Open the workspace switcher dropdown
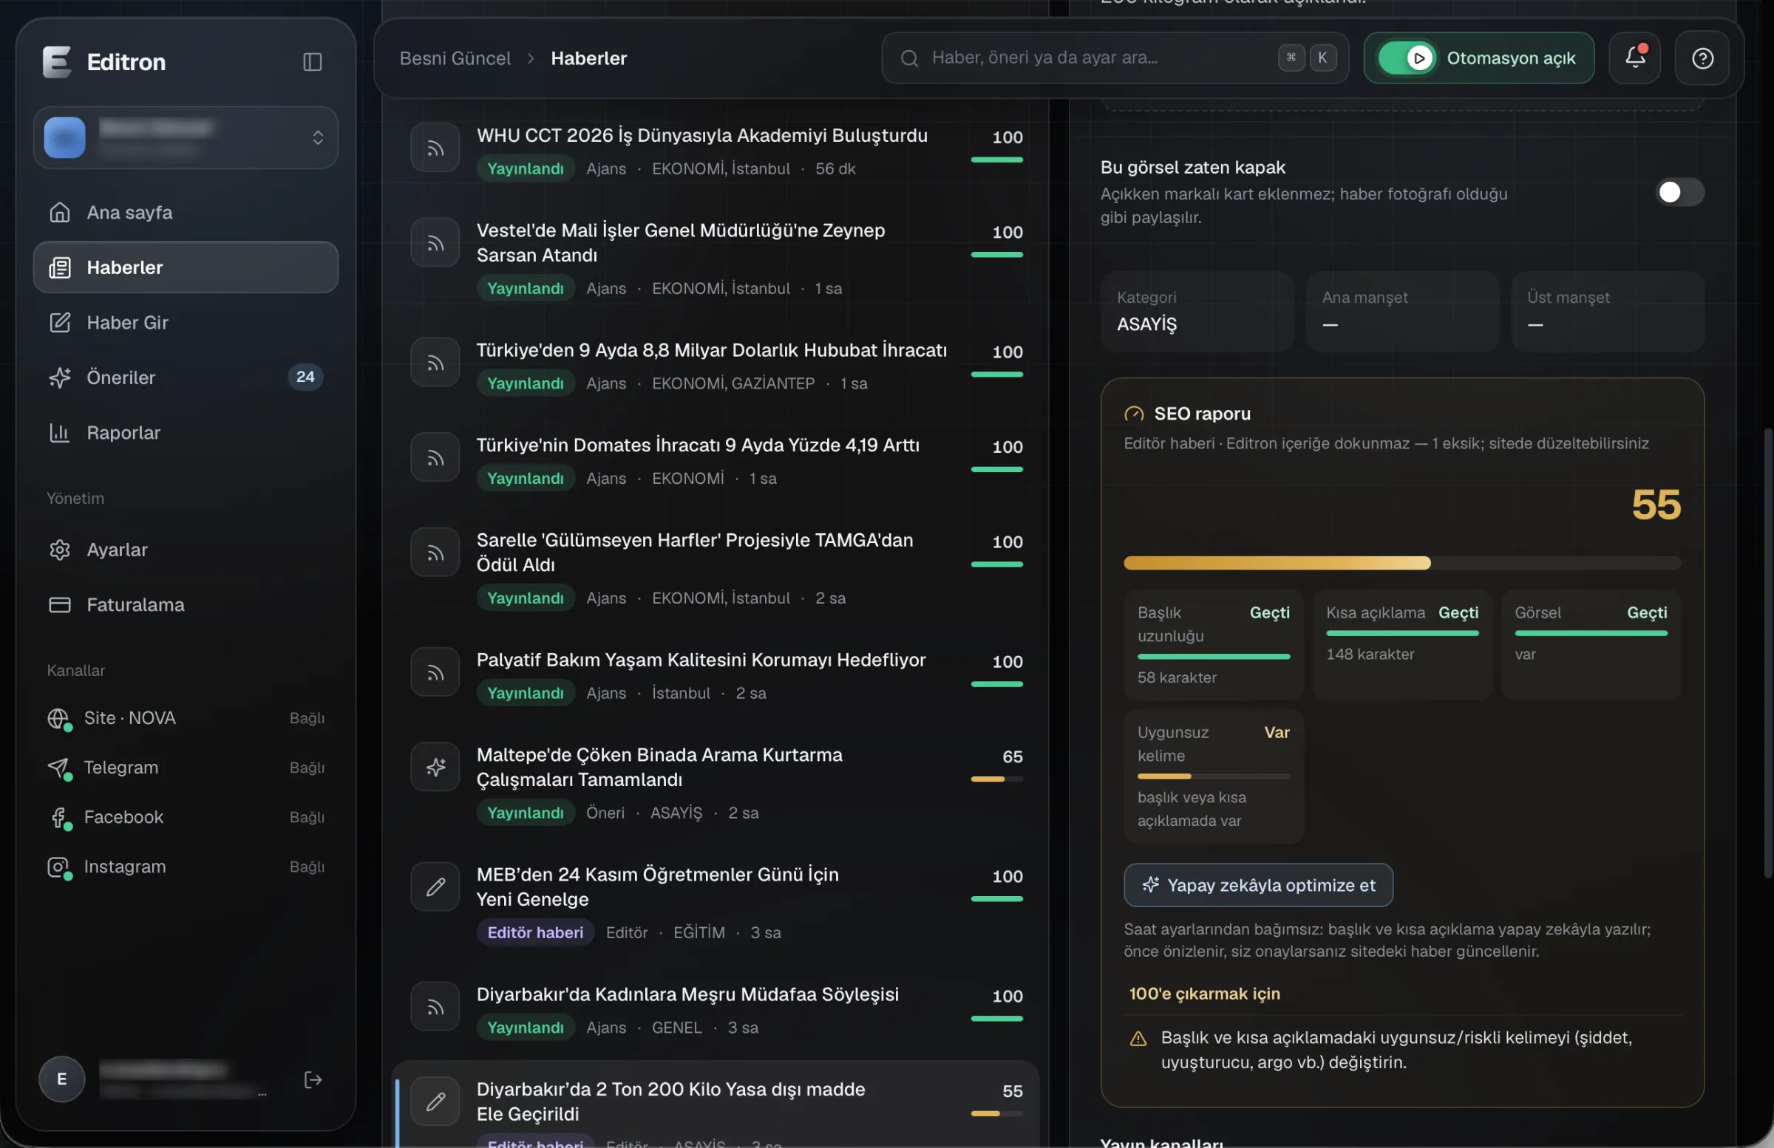The width and height of the screenshot is (1774, 1148). coord(186,137)
